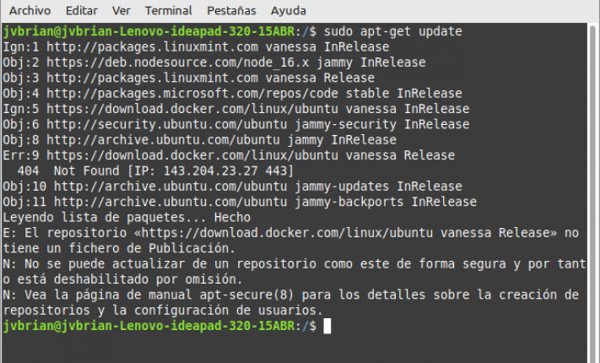Open the Terminal menu
The width and height of the screenshot is (600, 363).
pos(168,11)
